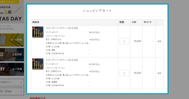Open the セール特集 banner in the sidebar
Image resolution: width=189 pixels, height=99 pixels.
coord(12,40)
